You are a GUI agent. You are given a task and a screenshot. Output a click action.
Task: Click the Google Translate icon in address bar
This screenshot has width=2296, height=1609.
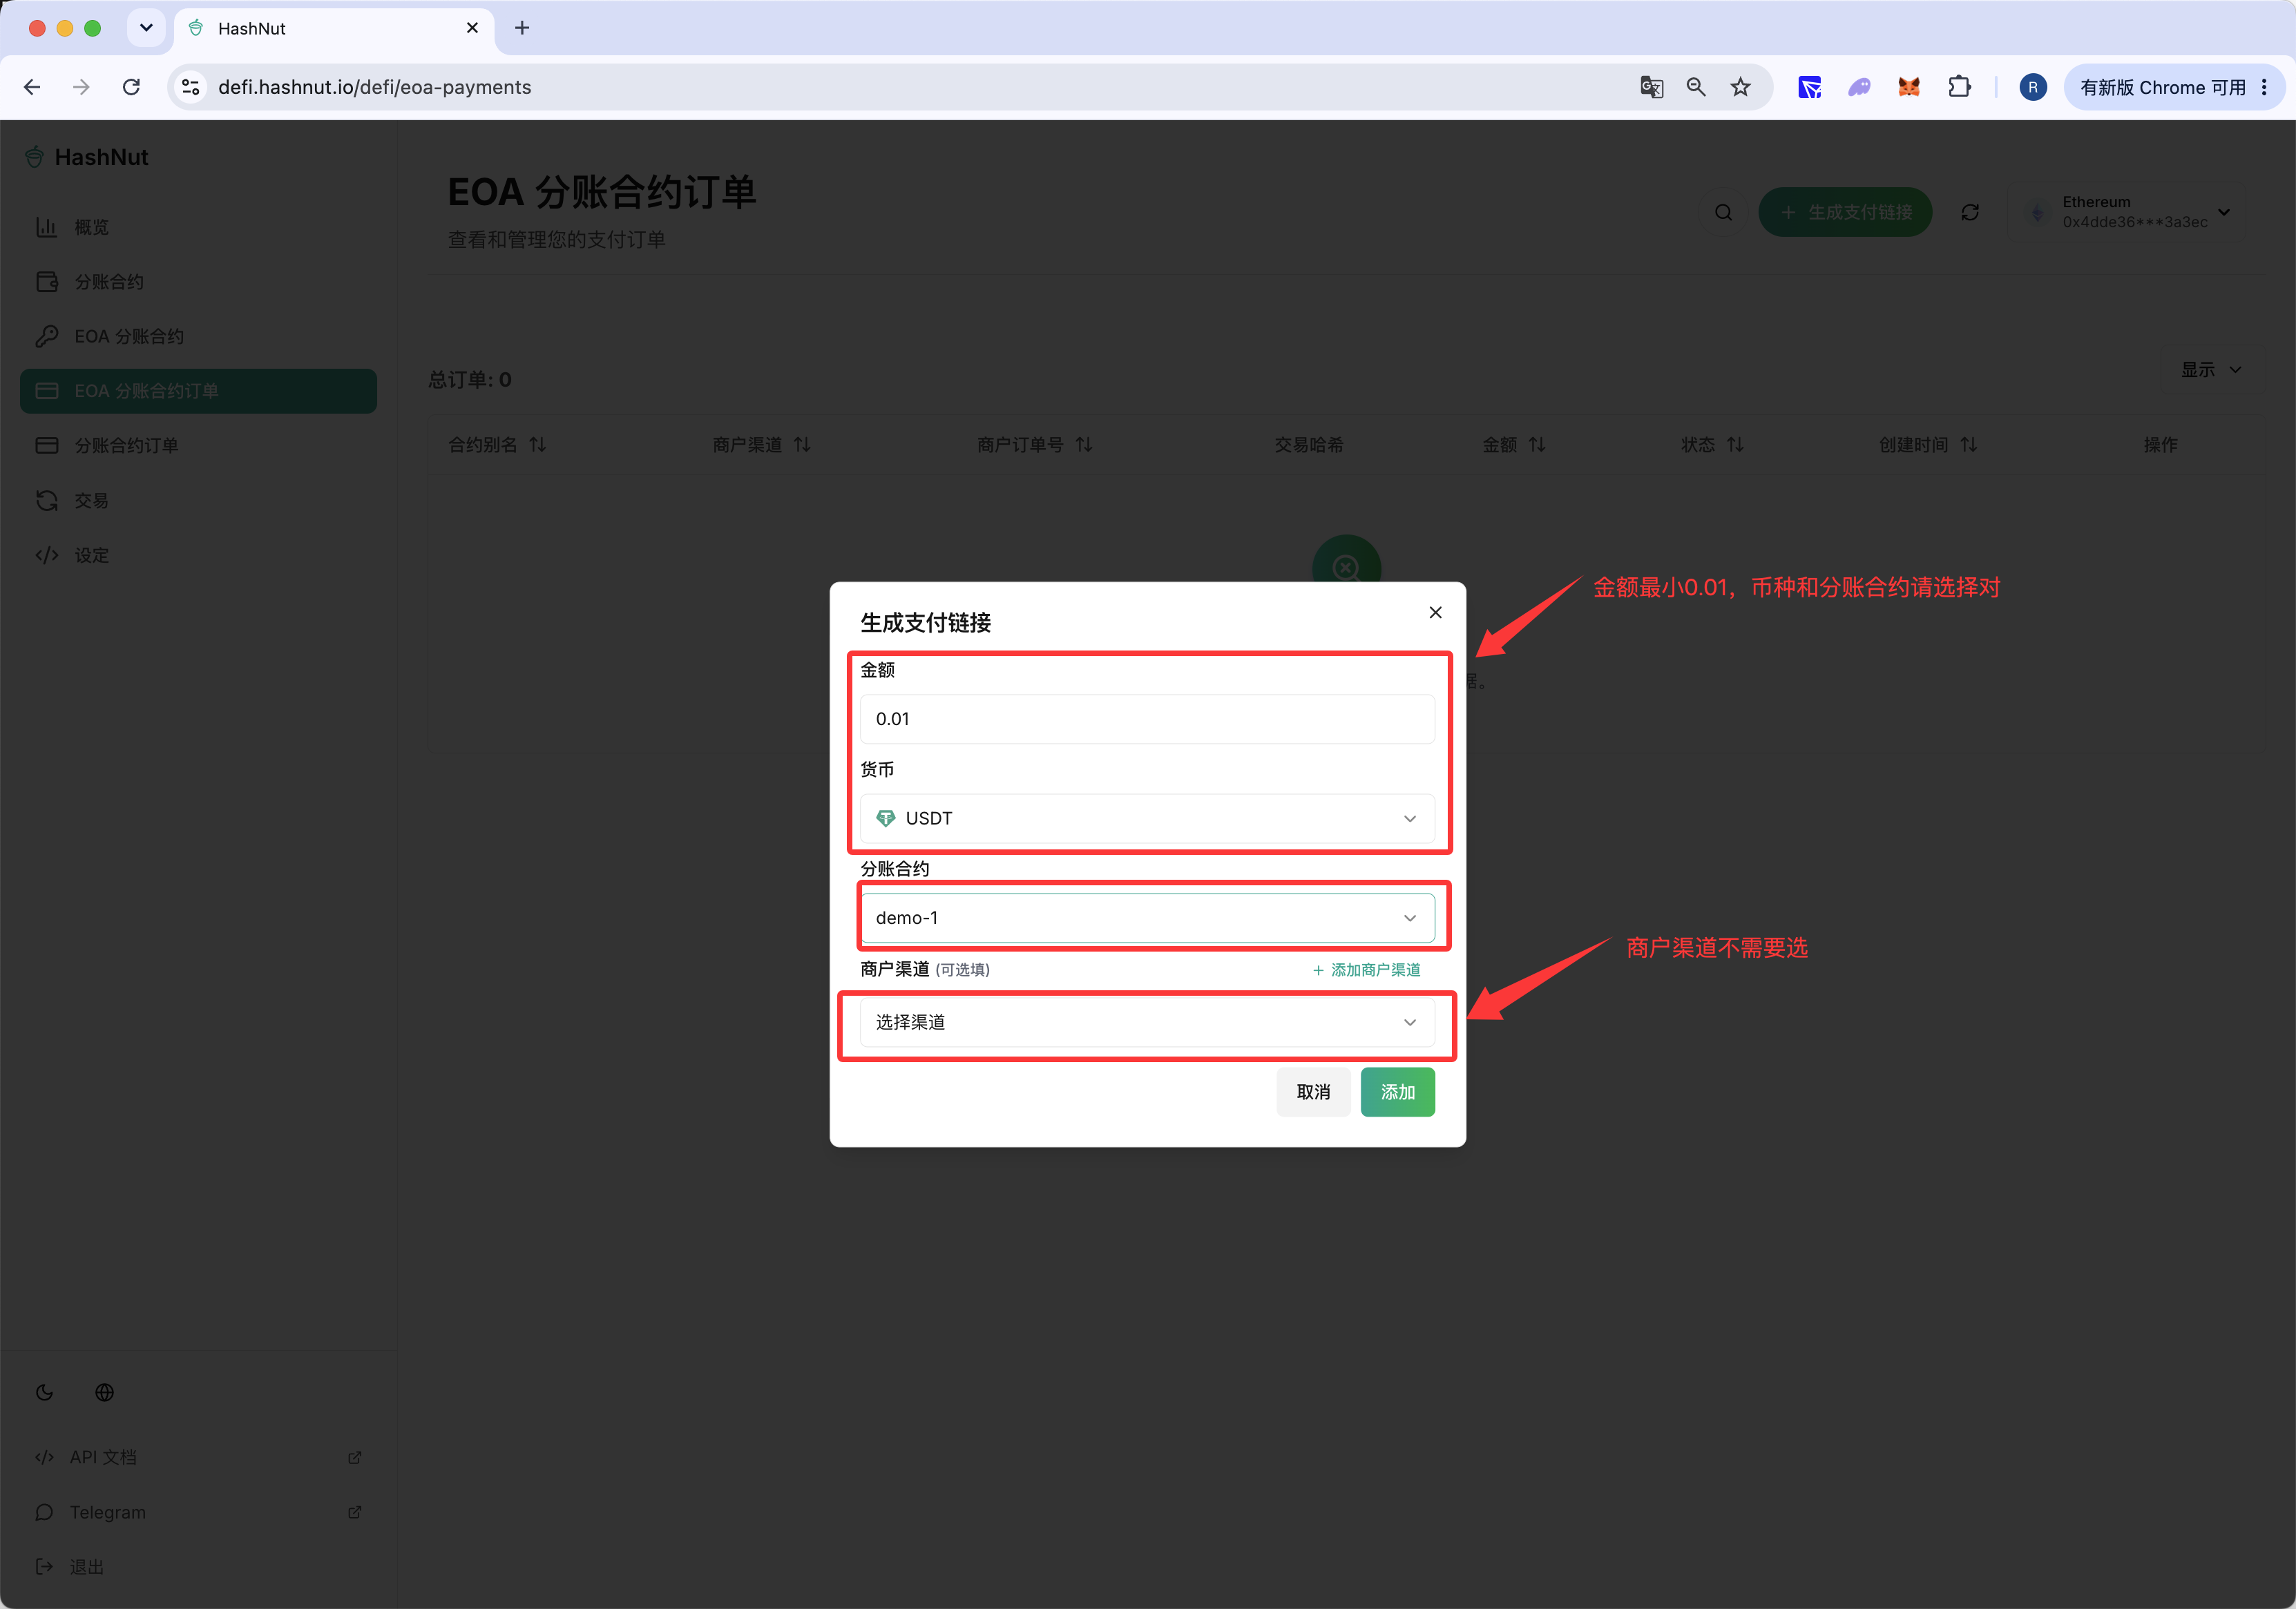pyautogui.click(x=1651, y=87)
